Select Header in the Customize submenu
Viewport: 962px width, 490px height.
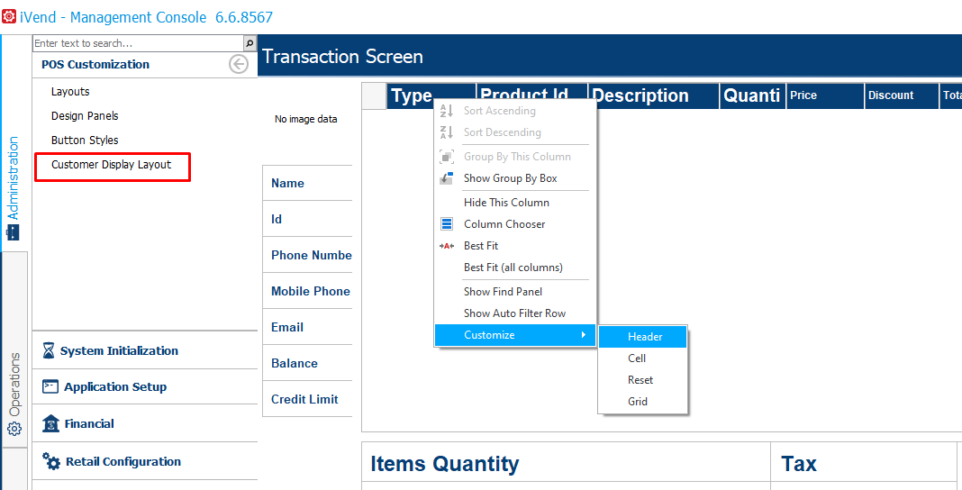point(643,337)
